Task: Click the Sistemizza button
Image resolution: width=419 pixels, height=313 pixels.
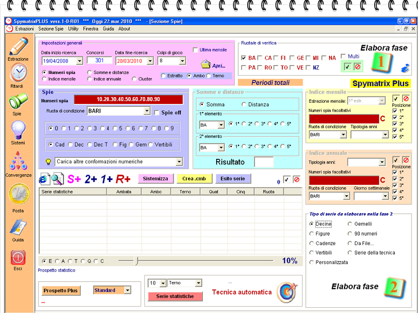Action: pyautogui.click(x=156, y=178)
